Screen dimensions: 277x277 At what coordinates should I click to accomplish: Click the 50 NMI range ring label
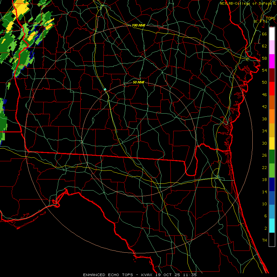point(138,82)
